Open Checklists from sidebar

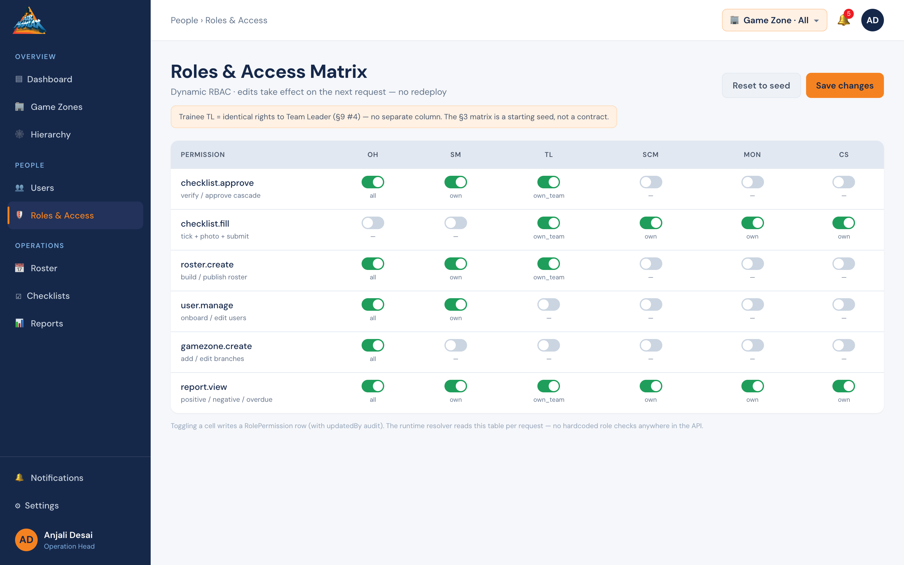(75, 296)
